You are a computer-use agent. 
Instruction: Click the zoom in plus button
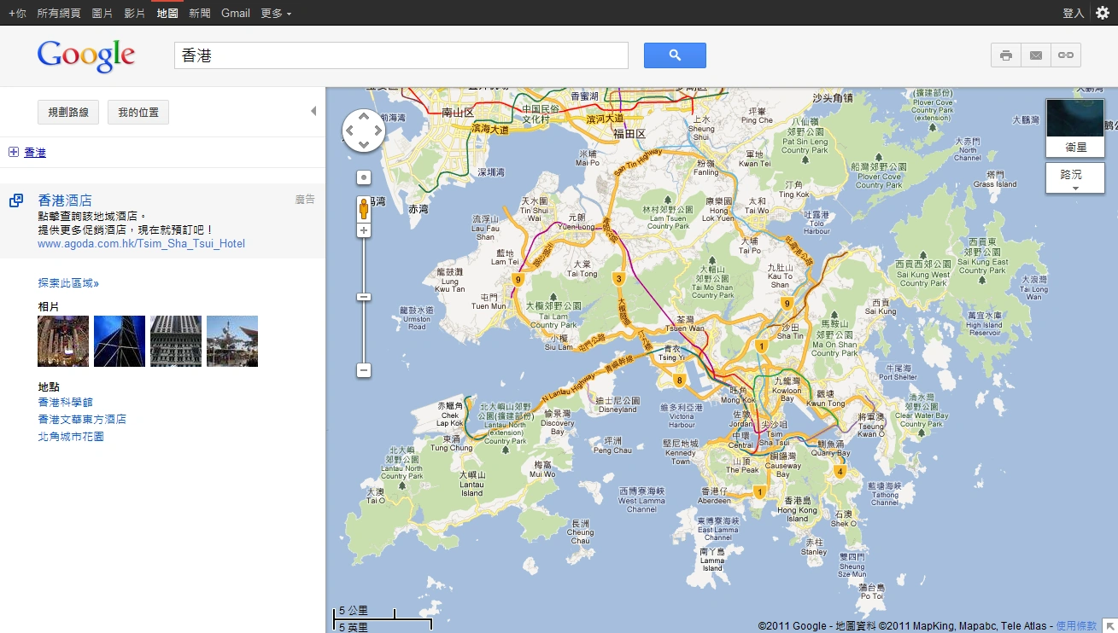coord(364,231)
